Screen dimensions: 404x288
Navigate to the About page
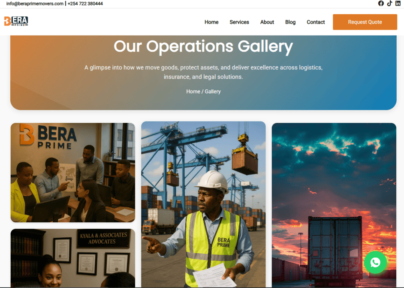tap(267, 22)
